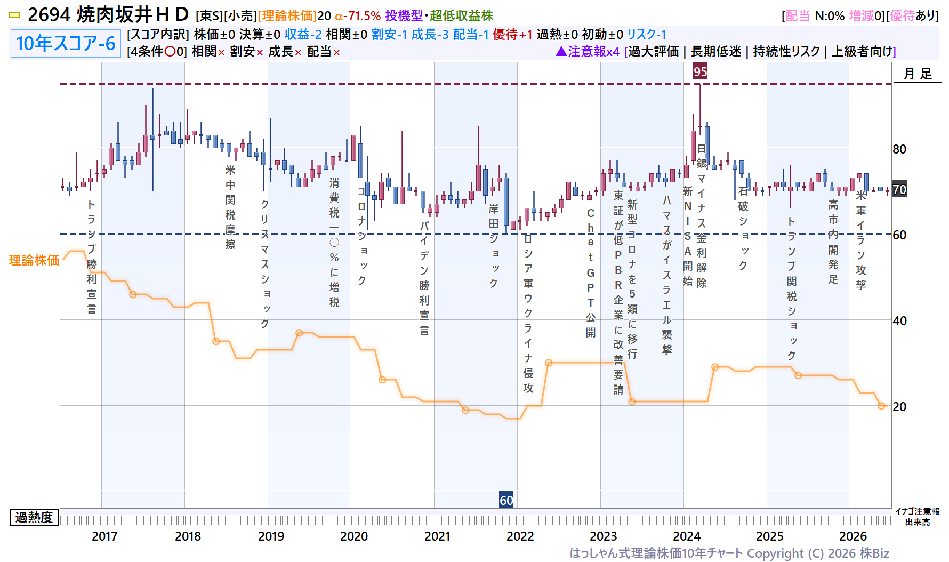Click the red circle in 4条件〇0
Viewport: 949px width, 562px height.
click(170, 52)
